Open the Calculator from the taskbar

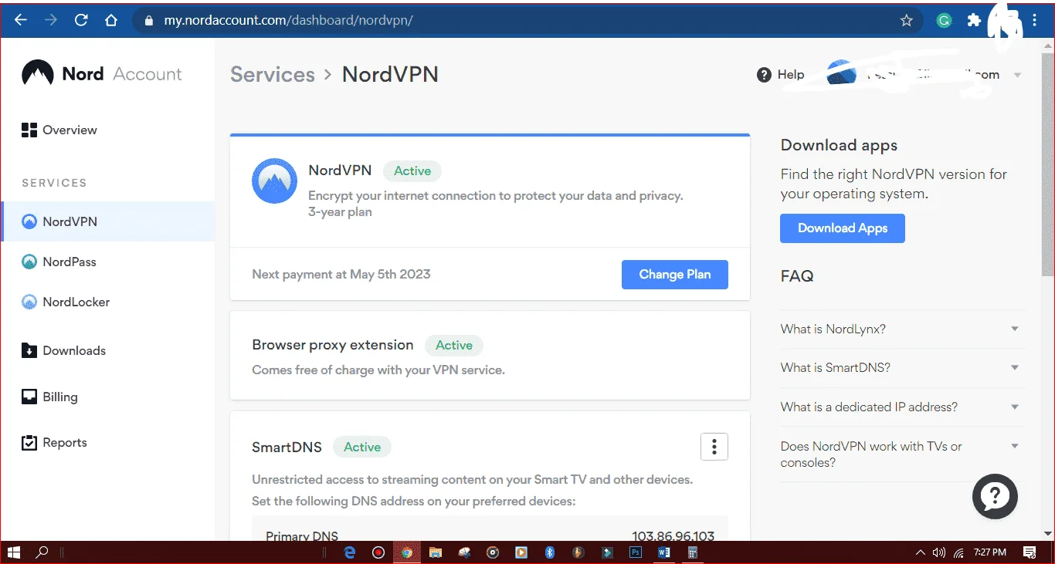(x=693, y=552)
